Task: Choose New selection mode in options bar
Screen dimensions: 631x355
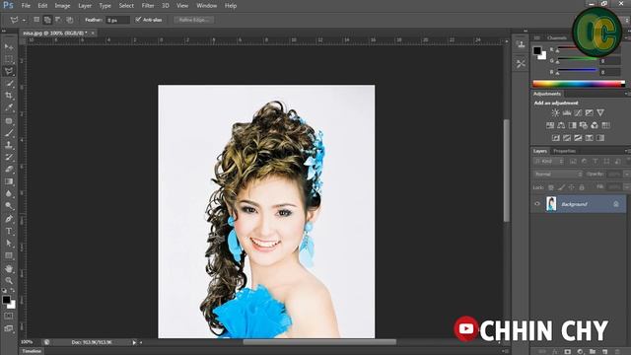Action: (36, 20)
